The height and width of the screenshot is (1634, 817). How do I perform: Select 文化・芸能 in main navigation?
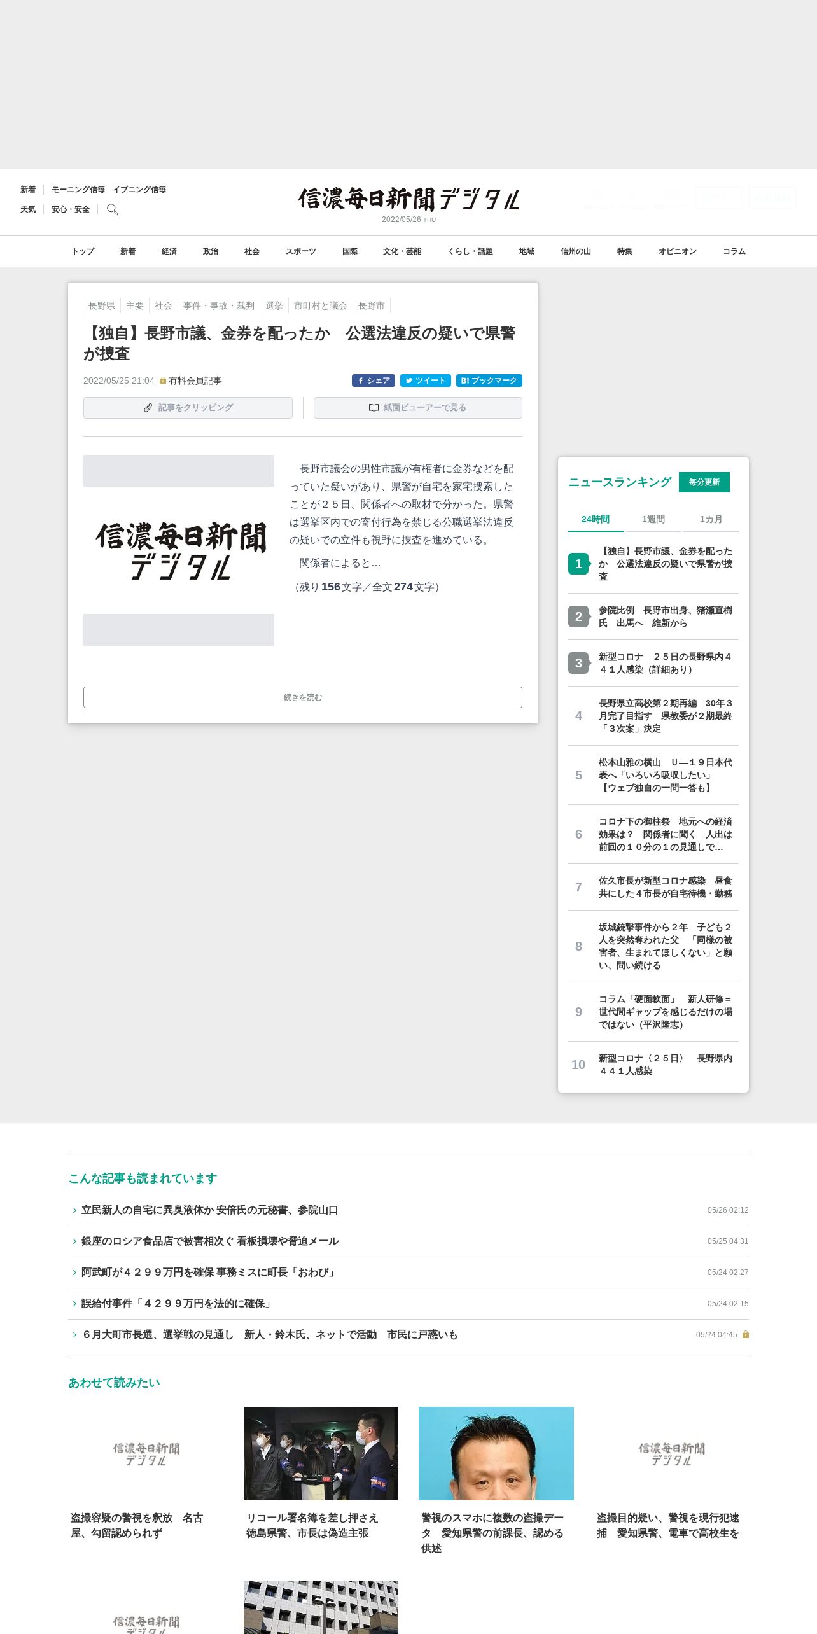tap(402, 251)
